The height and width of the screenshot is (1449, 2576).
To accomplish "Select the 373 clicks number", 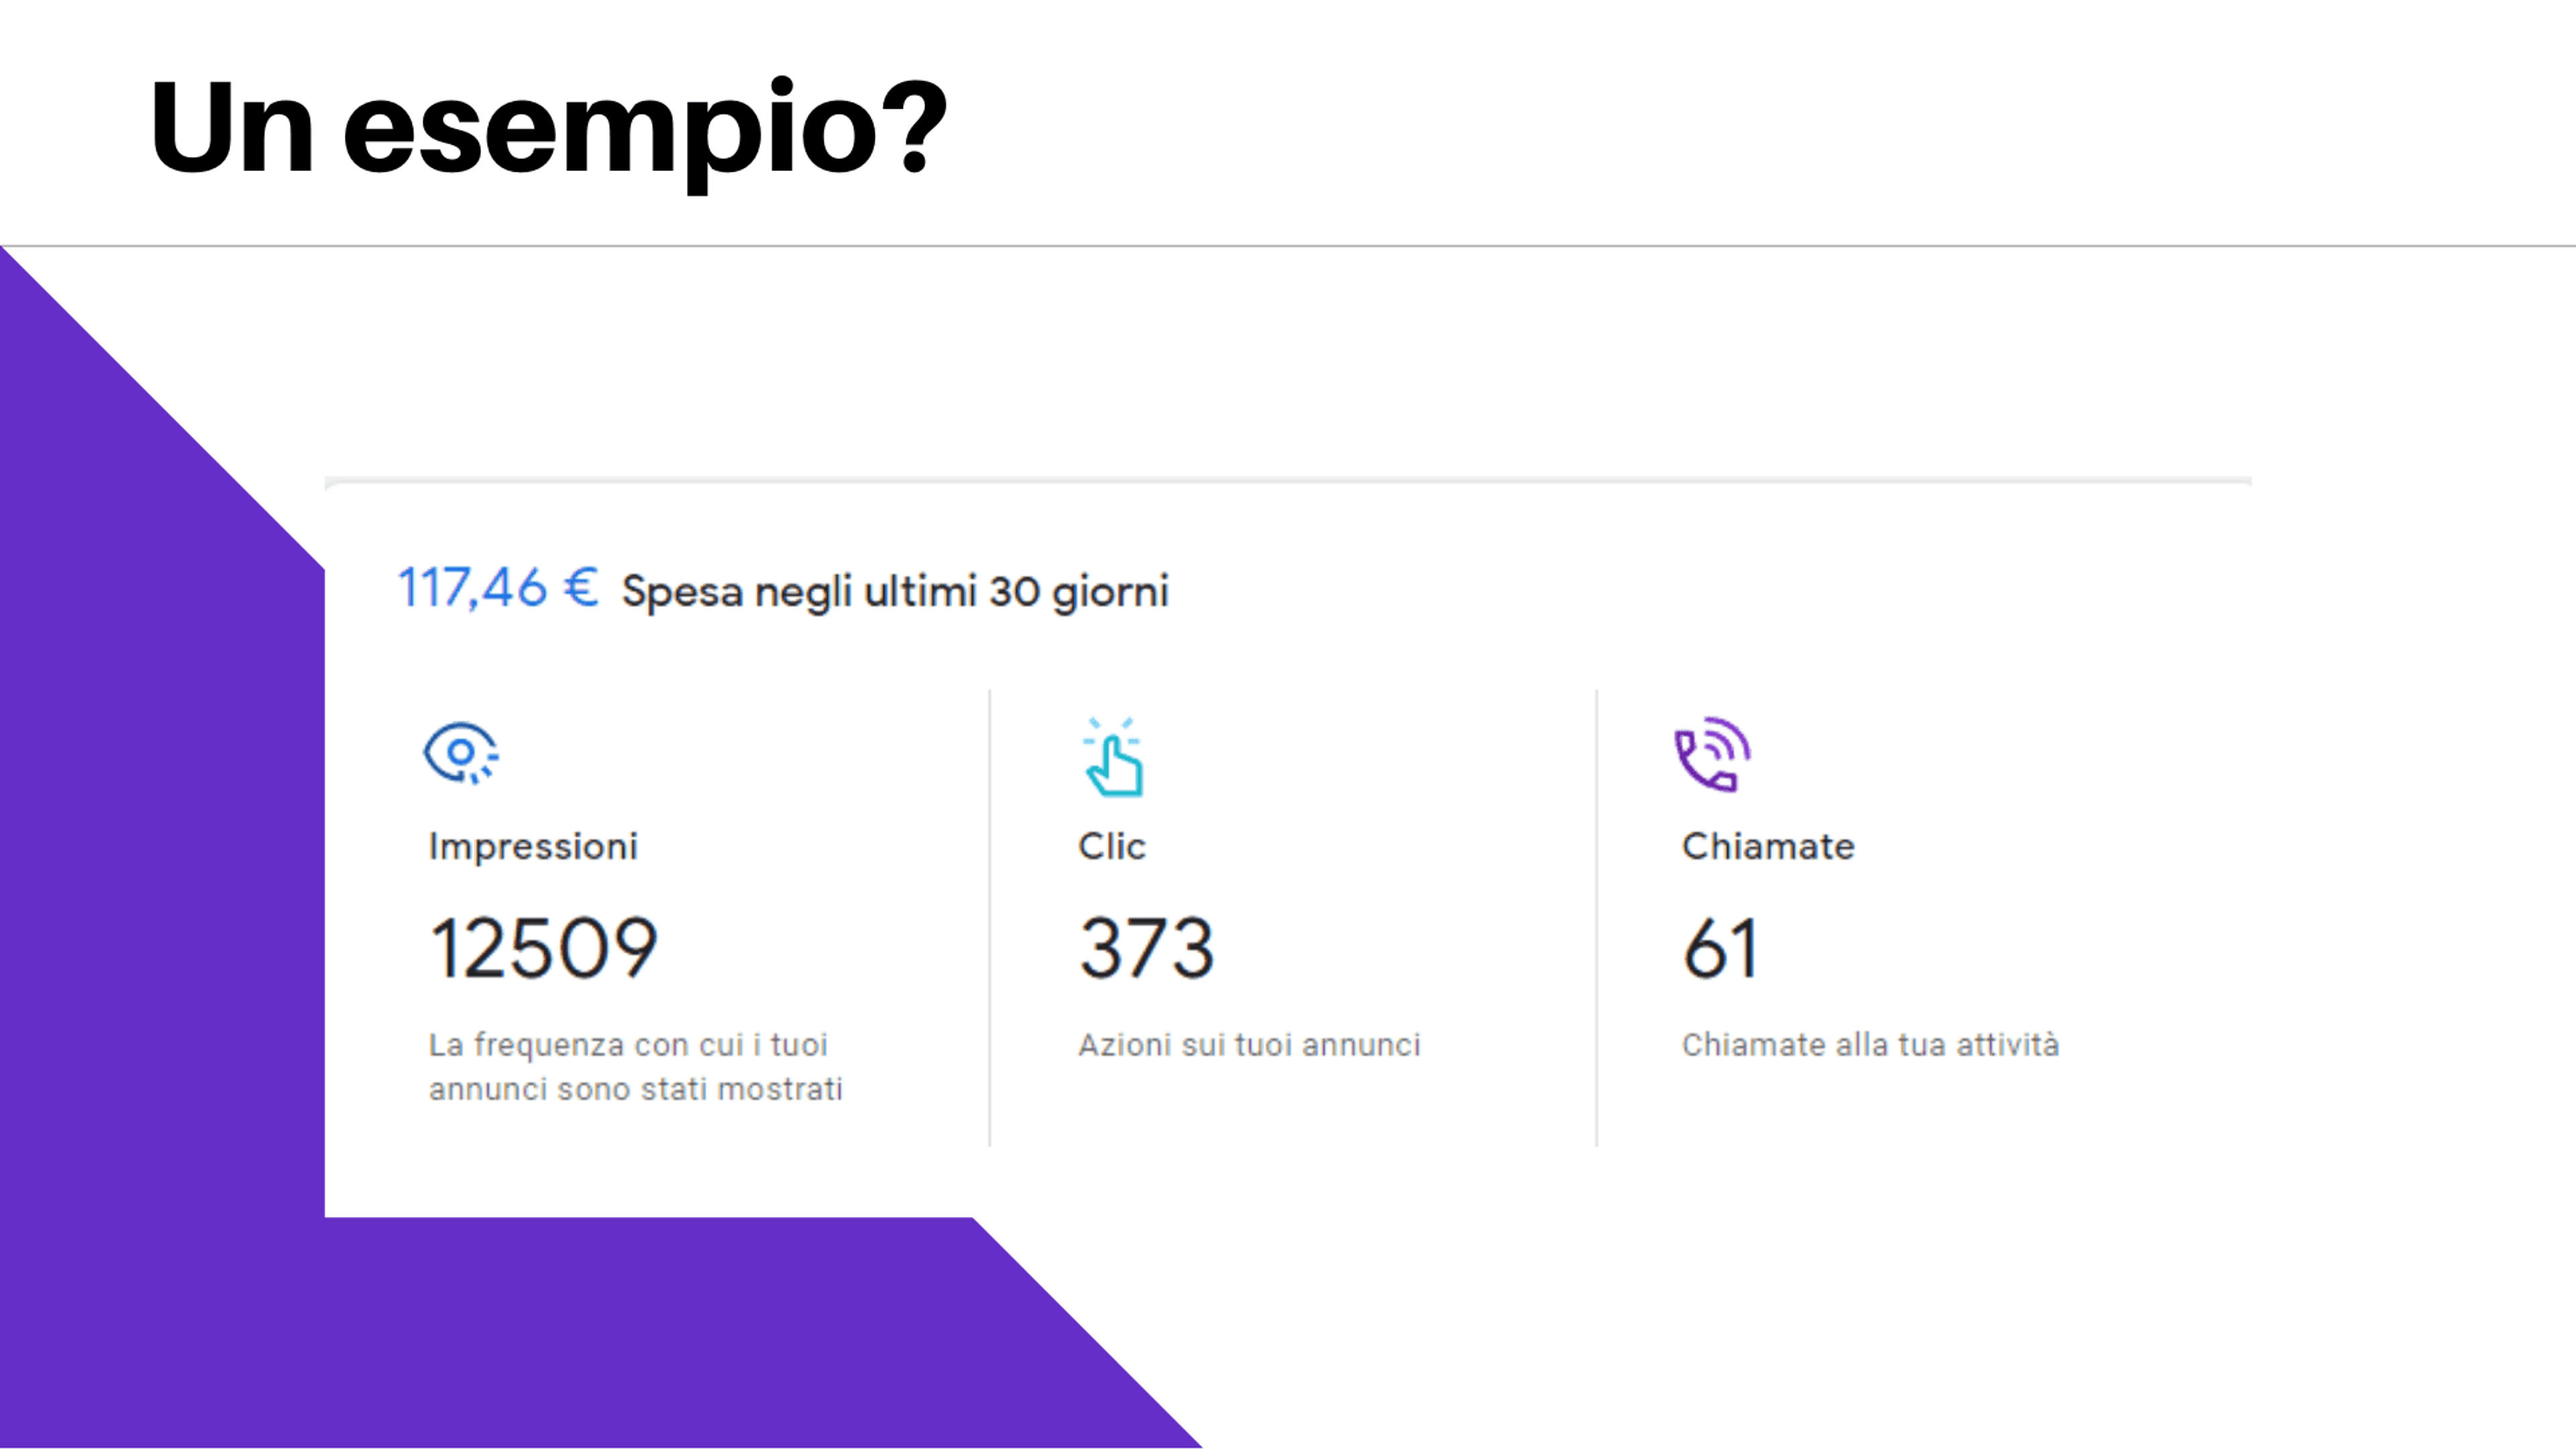I will (x=1146, y=948).
